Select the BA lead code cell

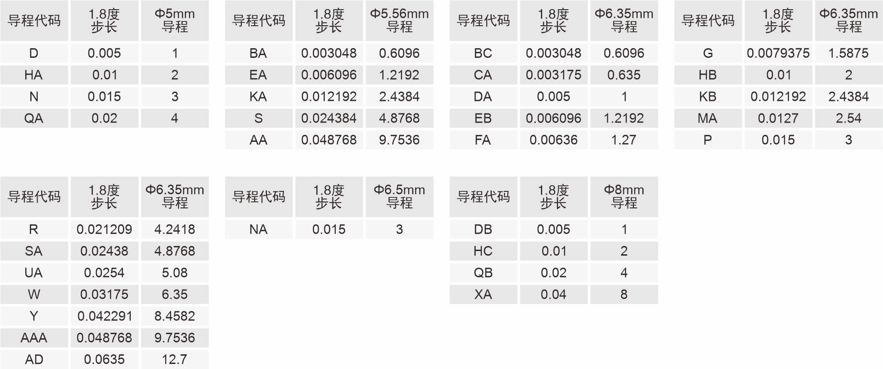258,53
